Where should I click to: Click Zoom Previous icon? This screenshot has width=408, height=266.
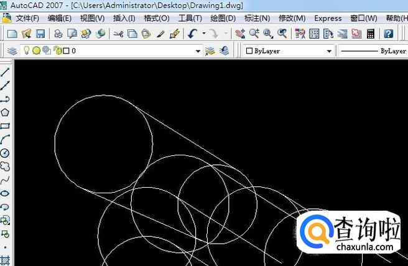pyautogui.click(x=282, y=34)
